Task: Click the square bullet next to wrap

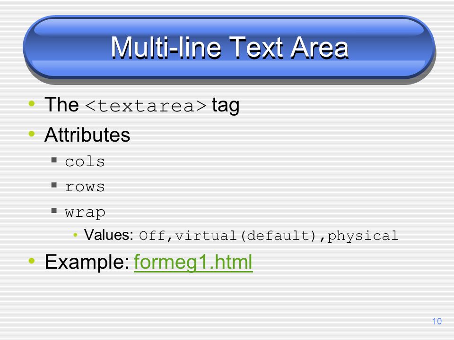Action: tap(54, 210)
